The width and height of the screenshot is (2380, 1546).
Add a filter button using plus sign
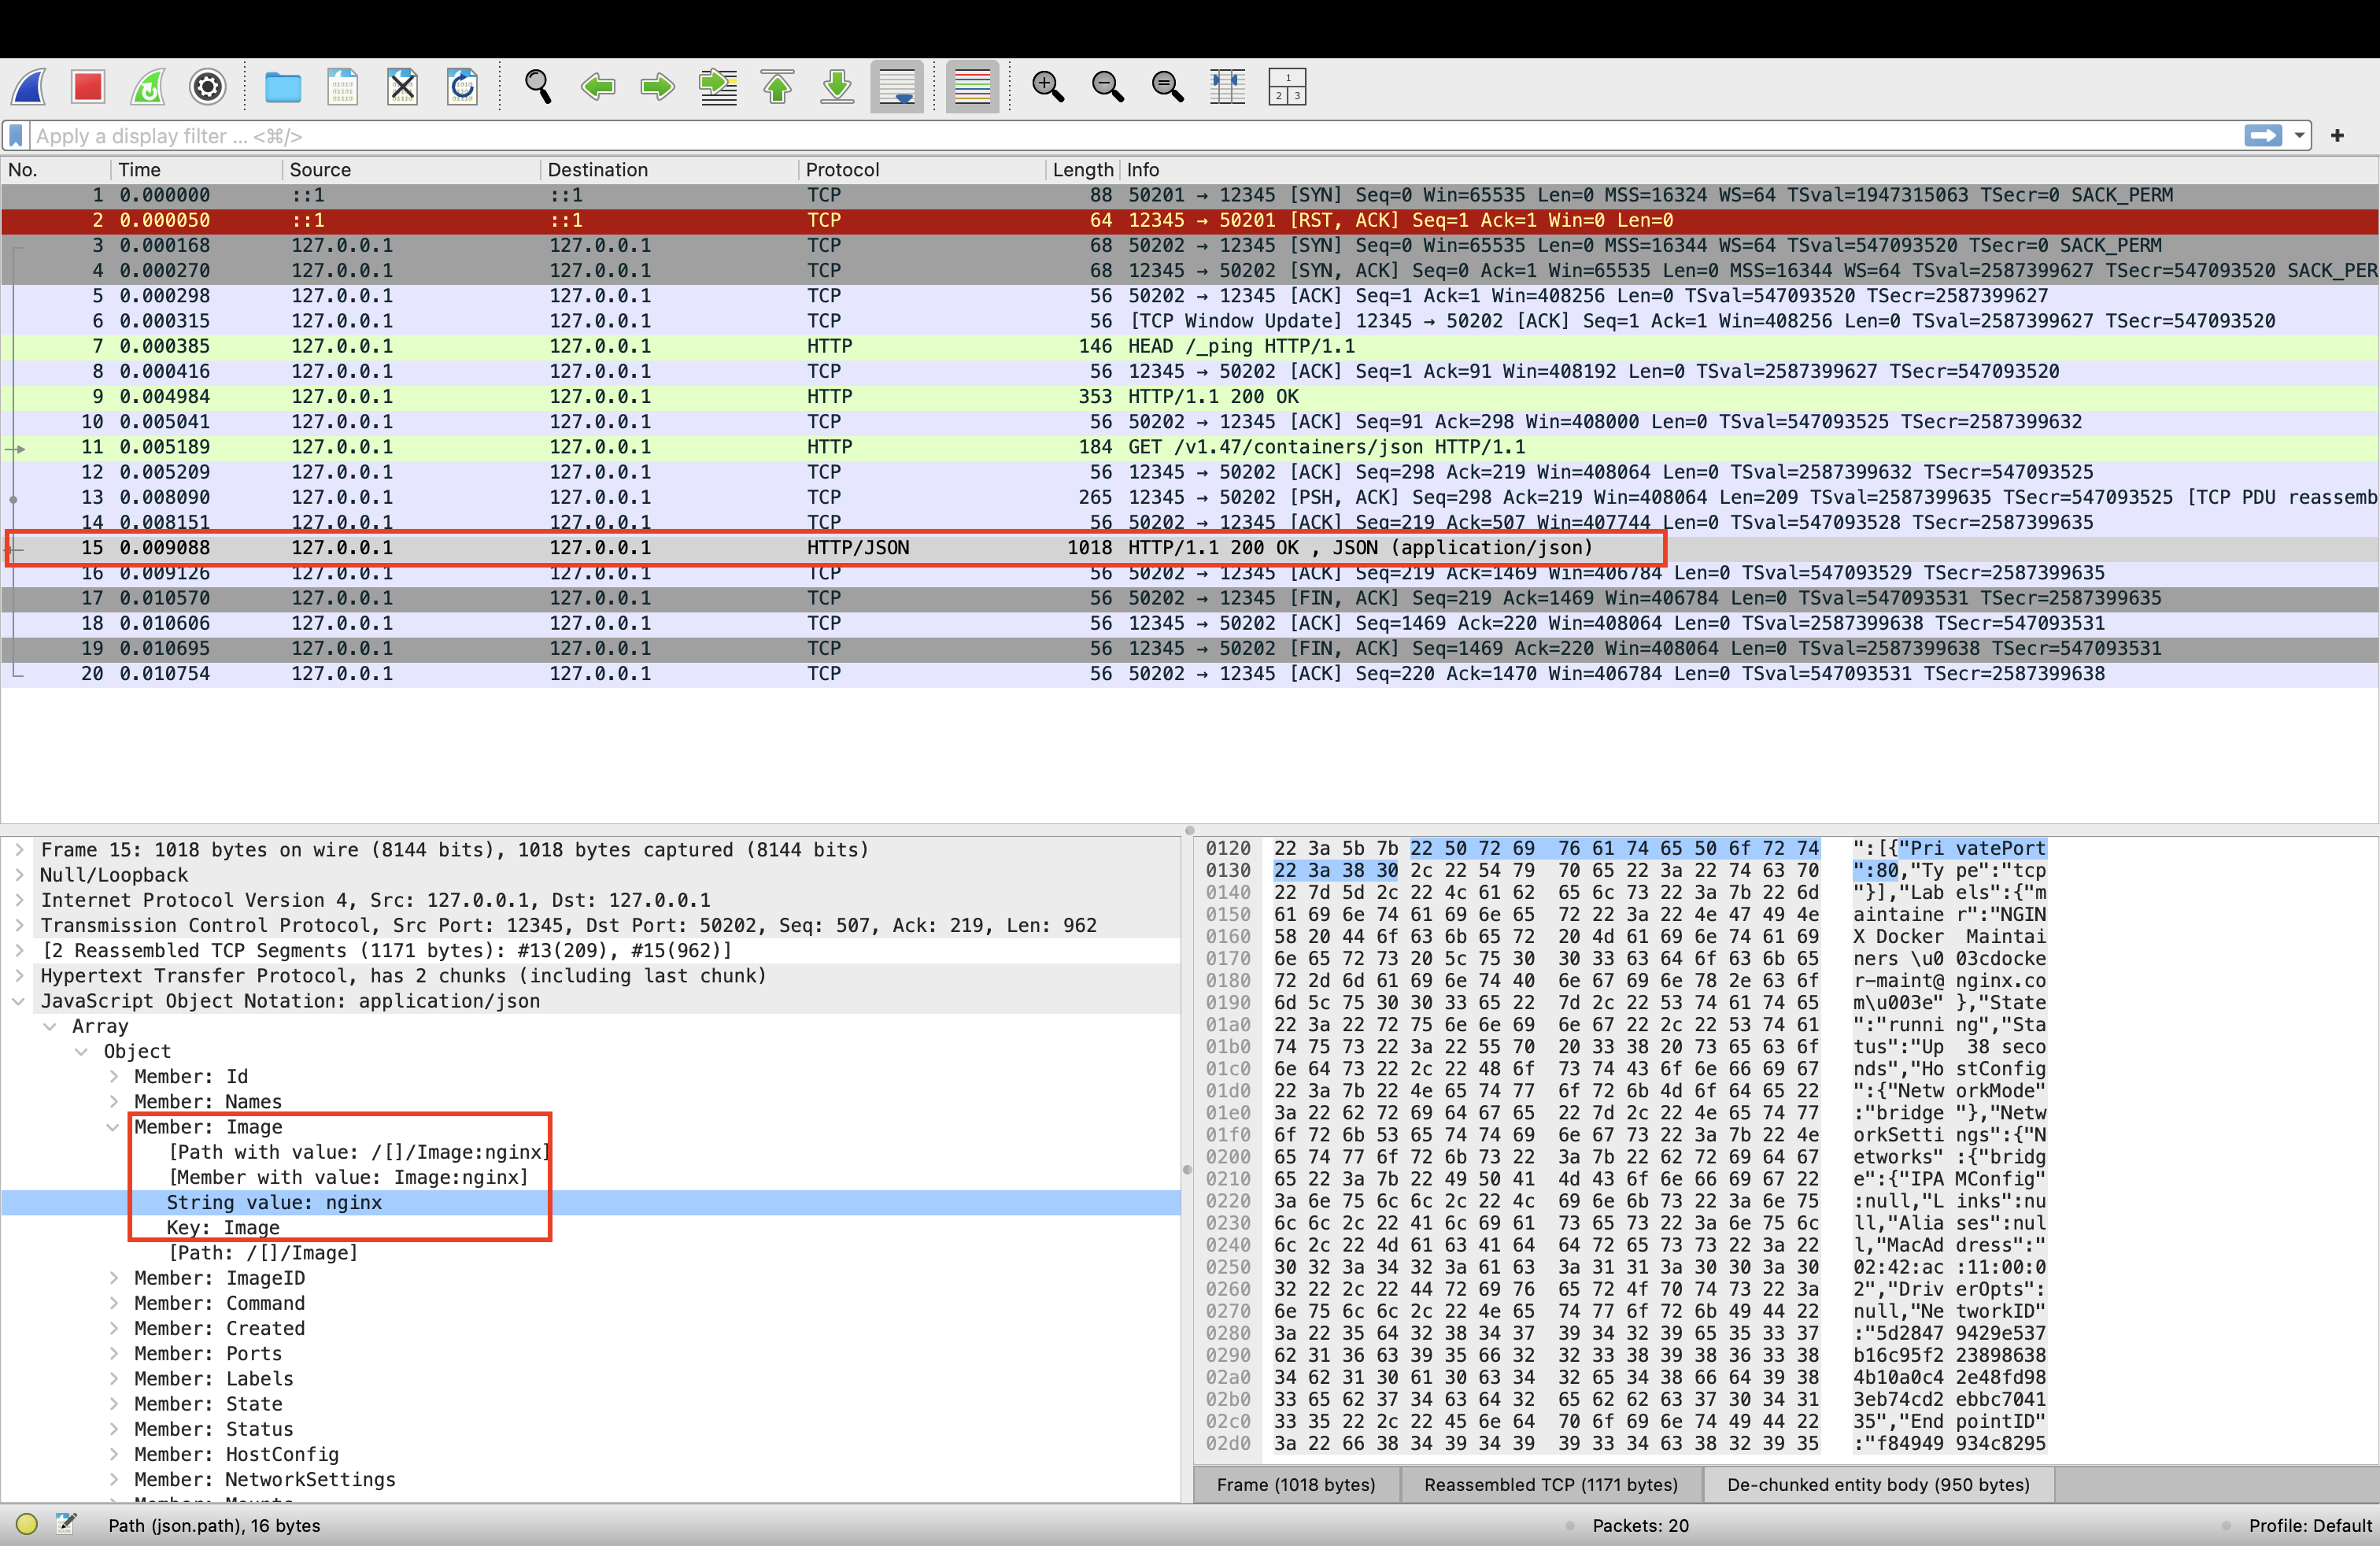coord(2337,135)
